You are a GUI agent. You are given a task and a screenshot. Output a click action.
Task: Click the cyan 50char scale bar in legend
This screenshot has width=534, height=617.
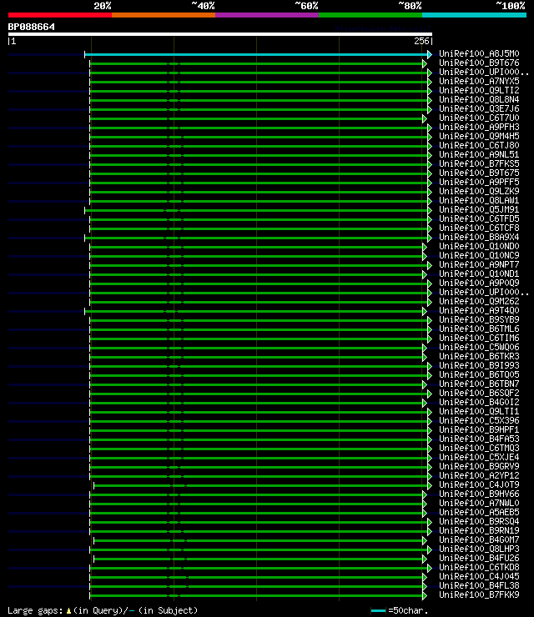coord(378,610)
